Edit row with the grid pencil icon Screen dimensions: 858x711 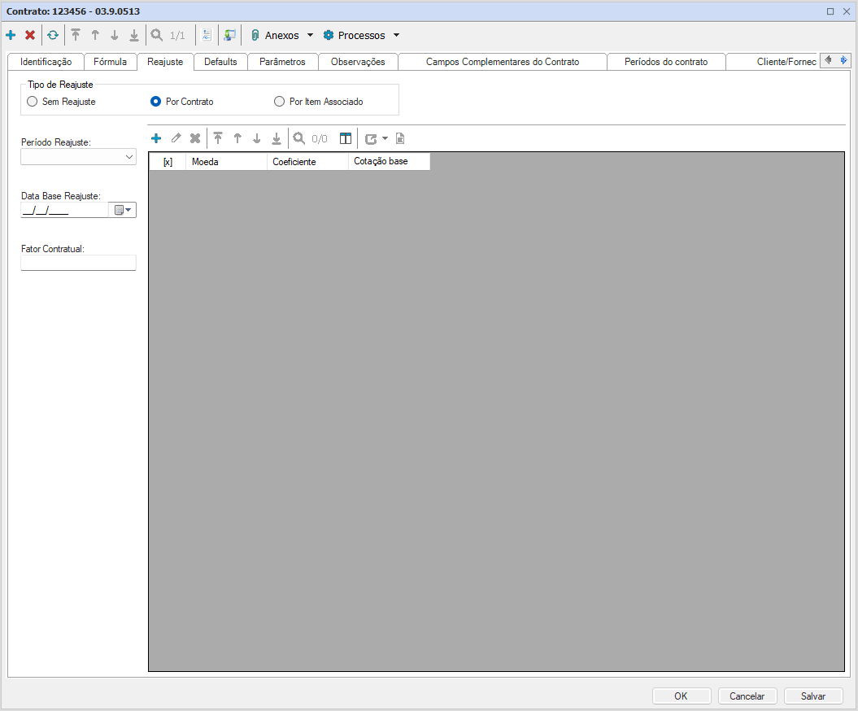(176, 138)
